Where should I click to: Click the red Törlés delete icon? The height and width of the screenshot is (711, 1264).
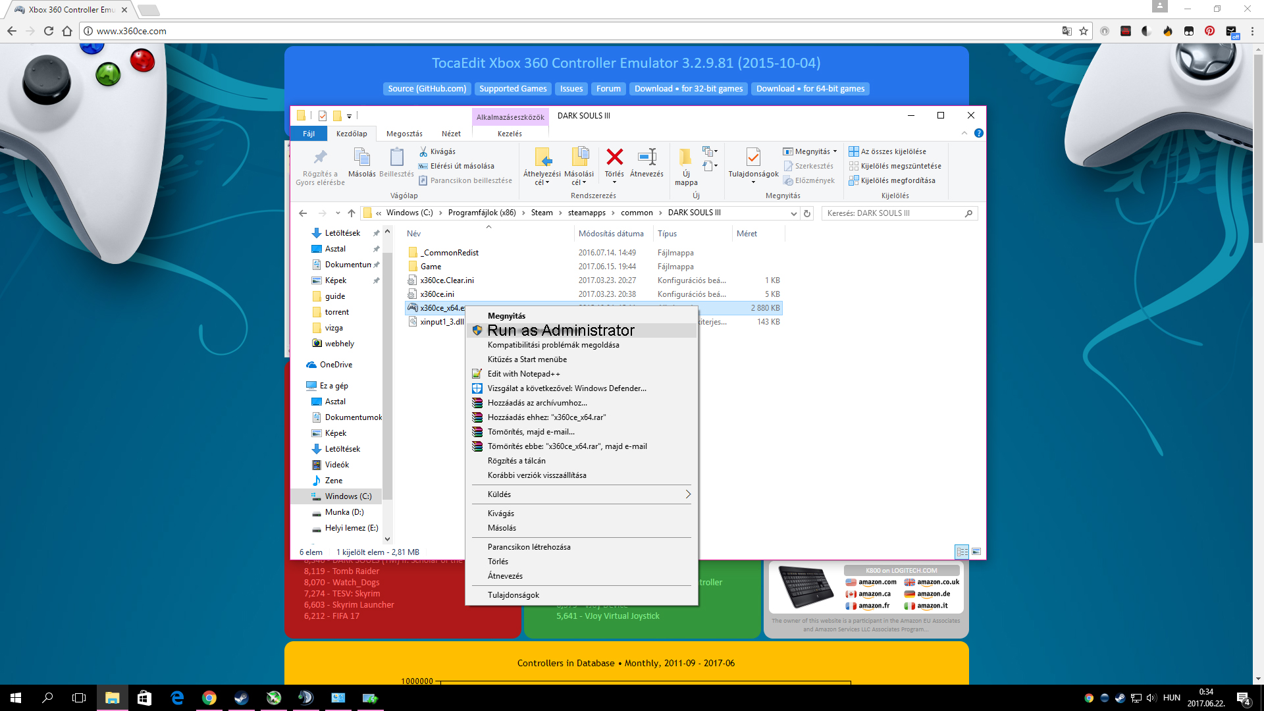(614, 157)
